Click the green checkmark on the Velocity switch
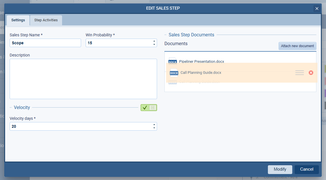The height and width of the screenshot is (180, 326). point(145,108)
